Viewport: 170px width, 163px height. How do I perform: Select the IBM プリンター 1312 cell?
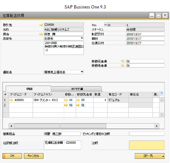[x=48, y=100]
